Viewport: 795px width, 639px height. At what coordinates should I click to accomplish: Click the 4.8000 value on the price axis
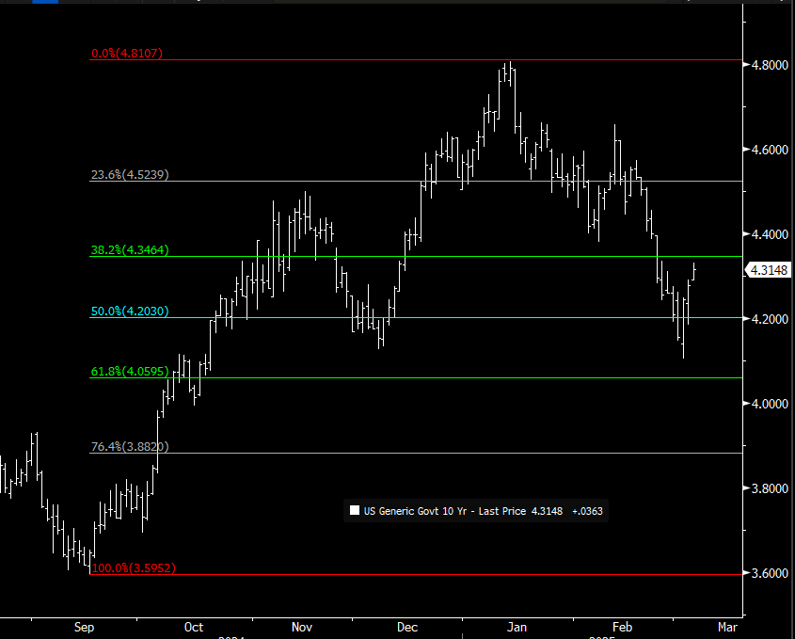pyautogui.click(x=768, y=66)
